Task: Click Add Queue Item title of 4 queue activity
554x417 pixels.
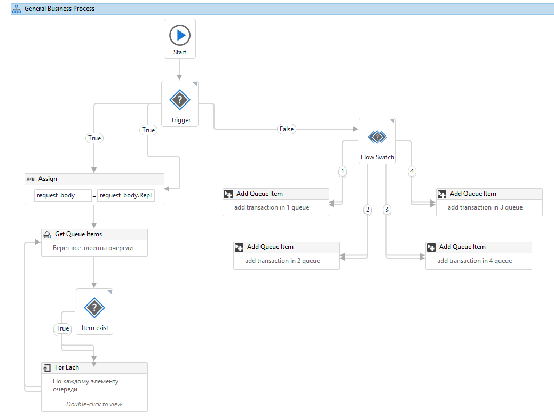Action: point(463,247)
